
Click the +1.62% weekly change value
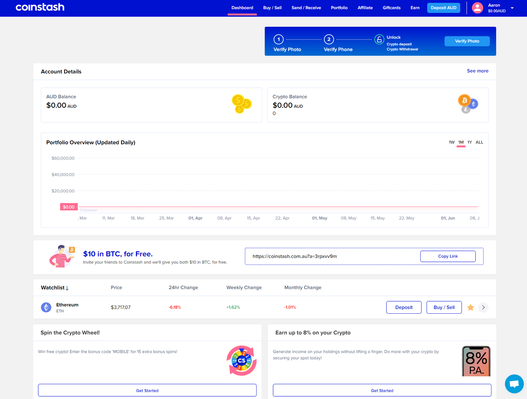tap(233, 307)
